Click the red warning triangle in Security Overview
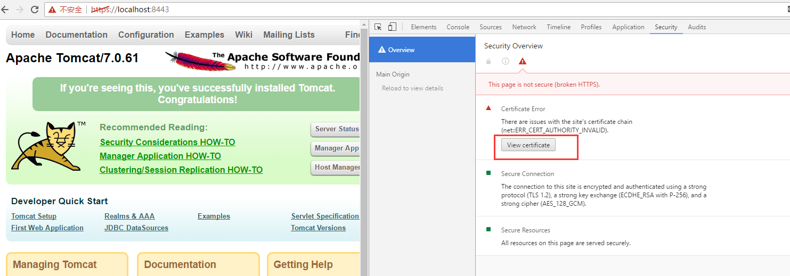This screenshot has width=790, height=276. pyautogui.click(x=522, y=61)
